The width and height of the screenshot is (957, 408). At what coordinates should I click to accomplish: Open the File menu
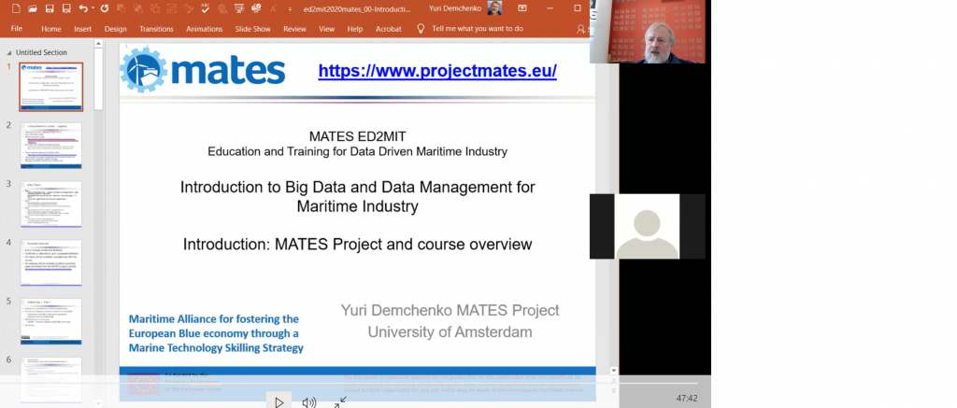pos(16,29)
